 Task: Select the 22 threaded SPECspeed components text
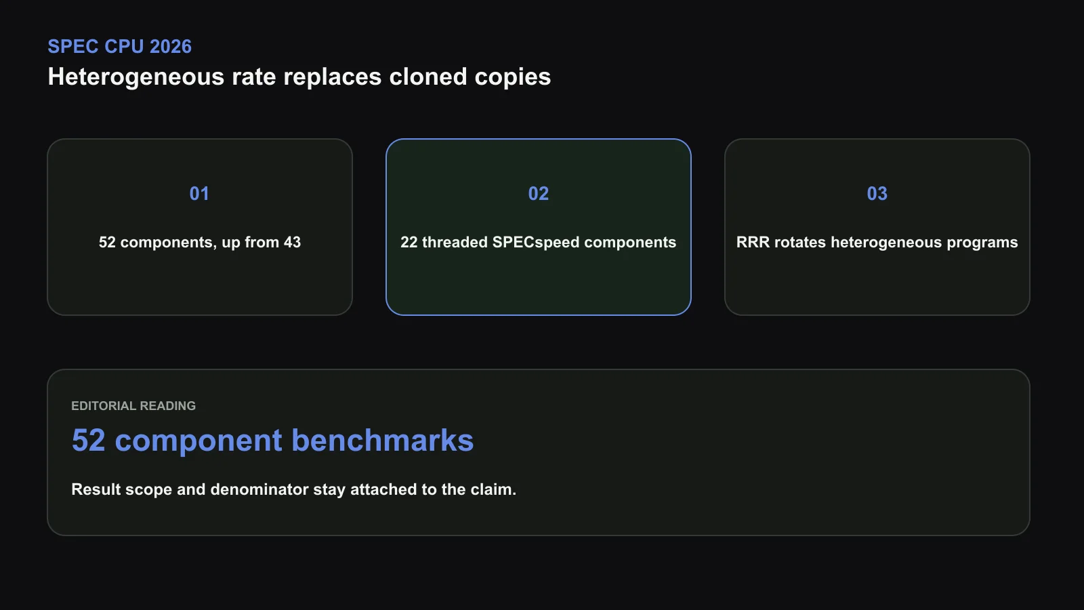click(x=539, y=242)
